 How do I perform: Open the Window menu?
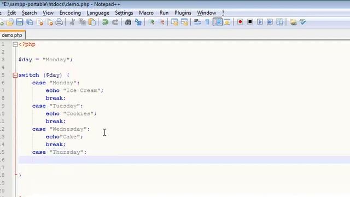(x=206, y=13)
